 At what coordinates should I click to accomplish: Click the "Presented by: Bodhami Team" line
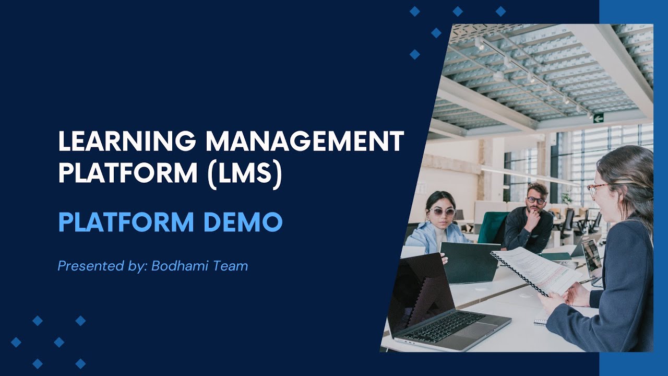click(153, 266)
